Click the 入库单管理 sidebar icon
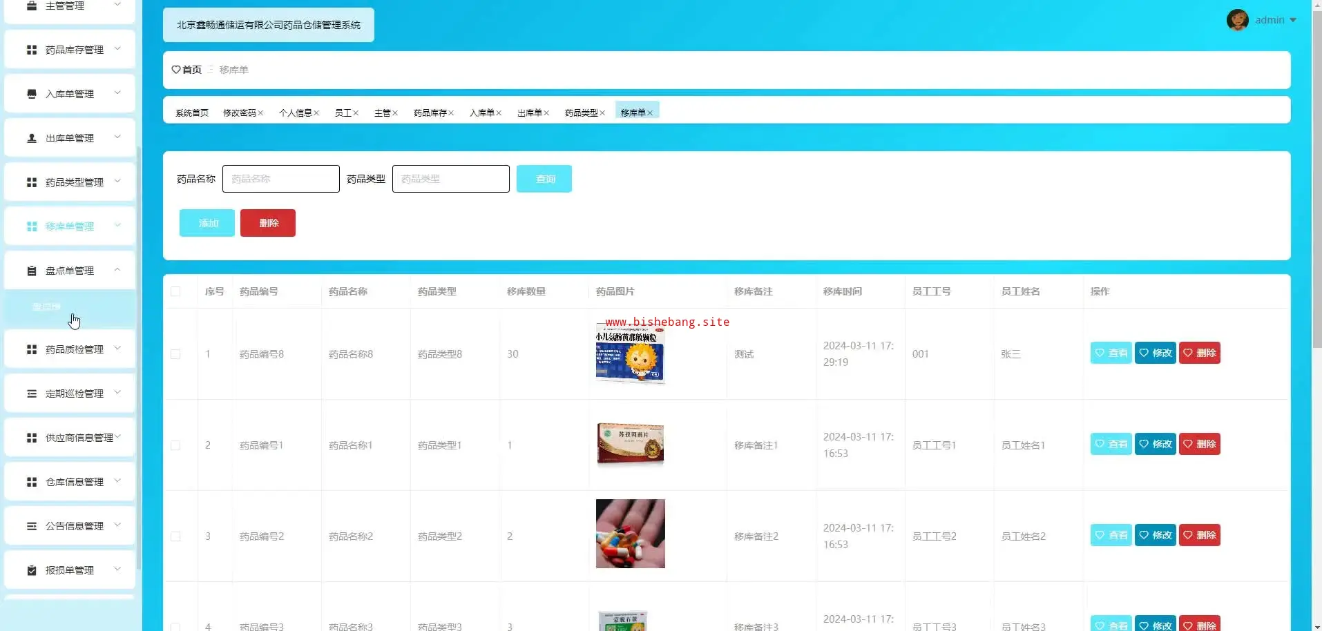The image size is (1322, 631). pos(32,94)
